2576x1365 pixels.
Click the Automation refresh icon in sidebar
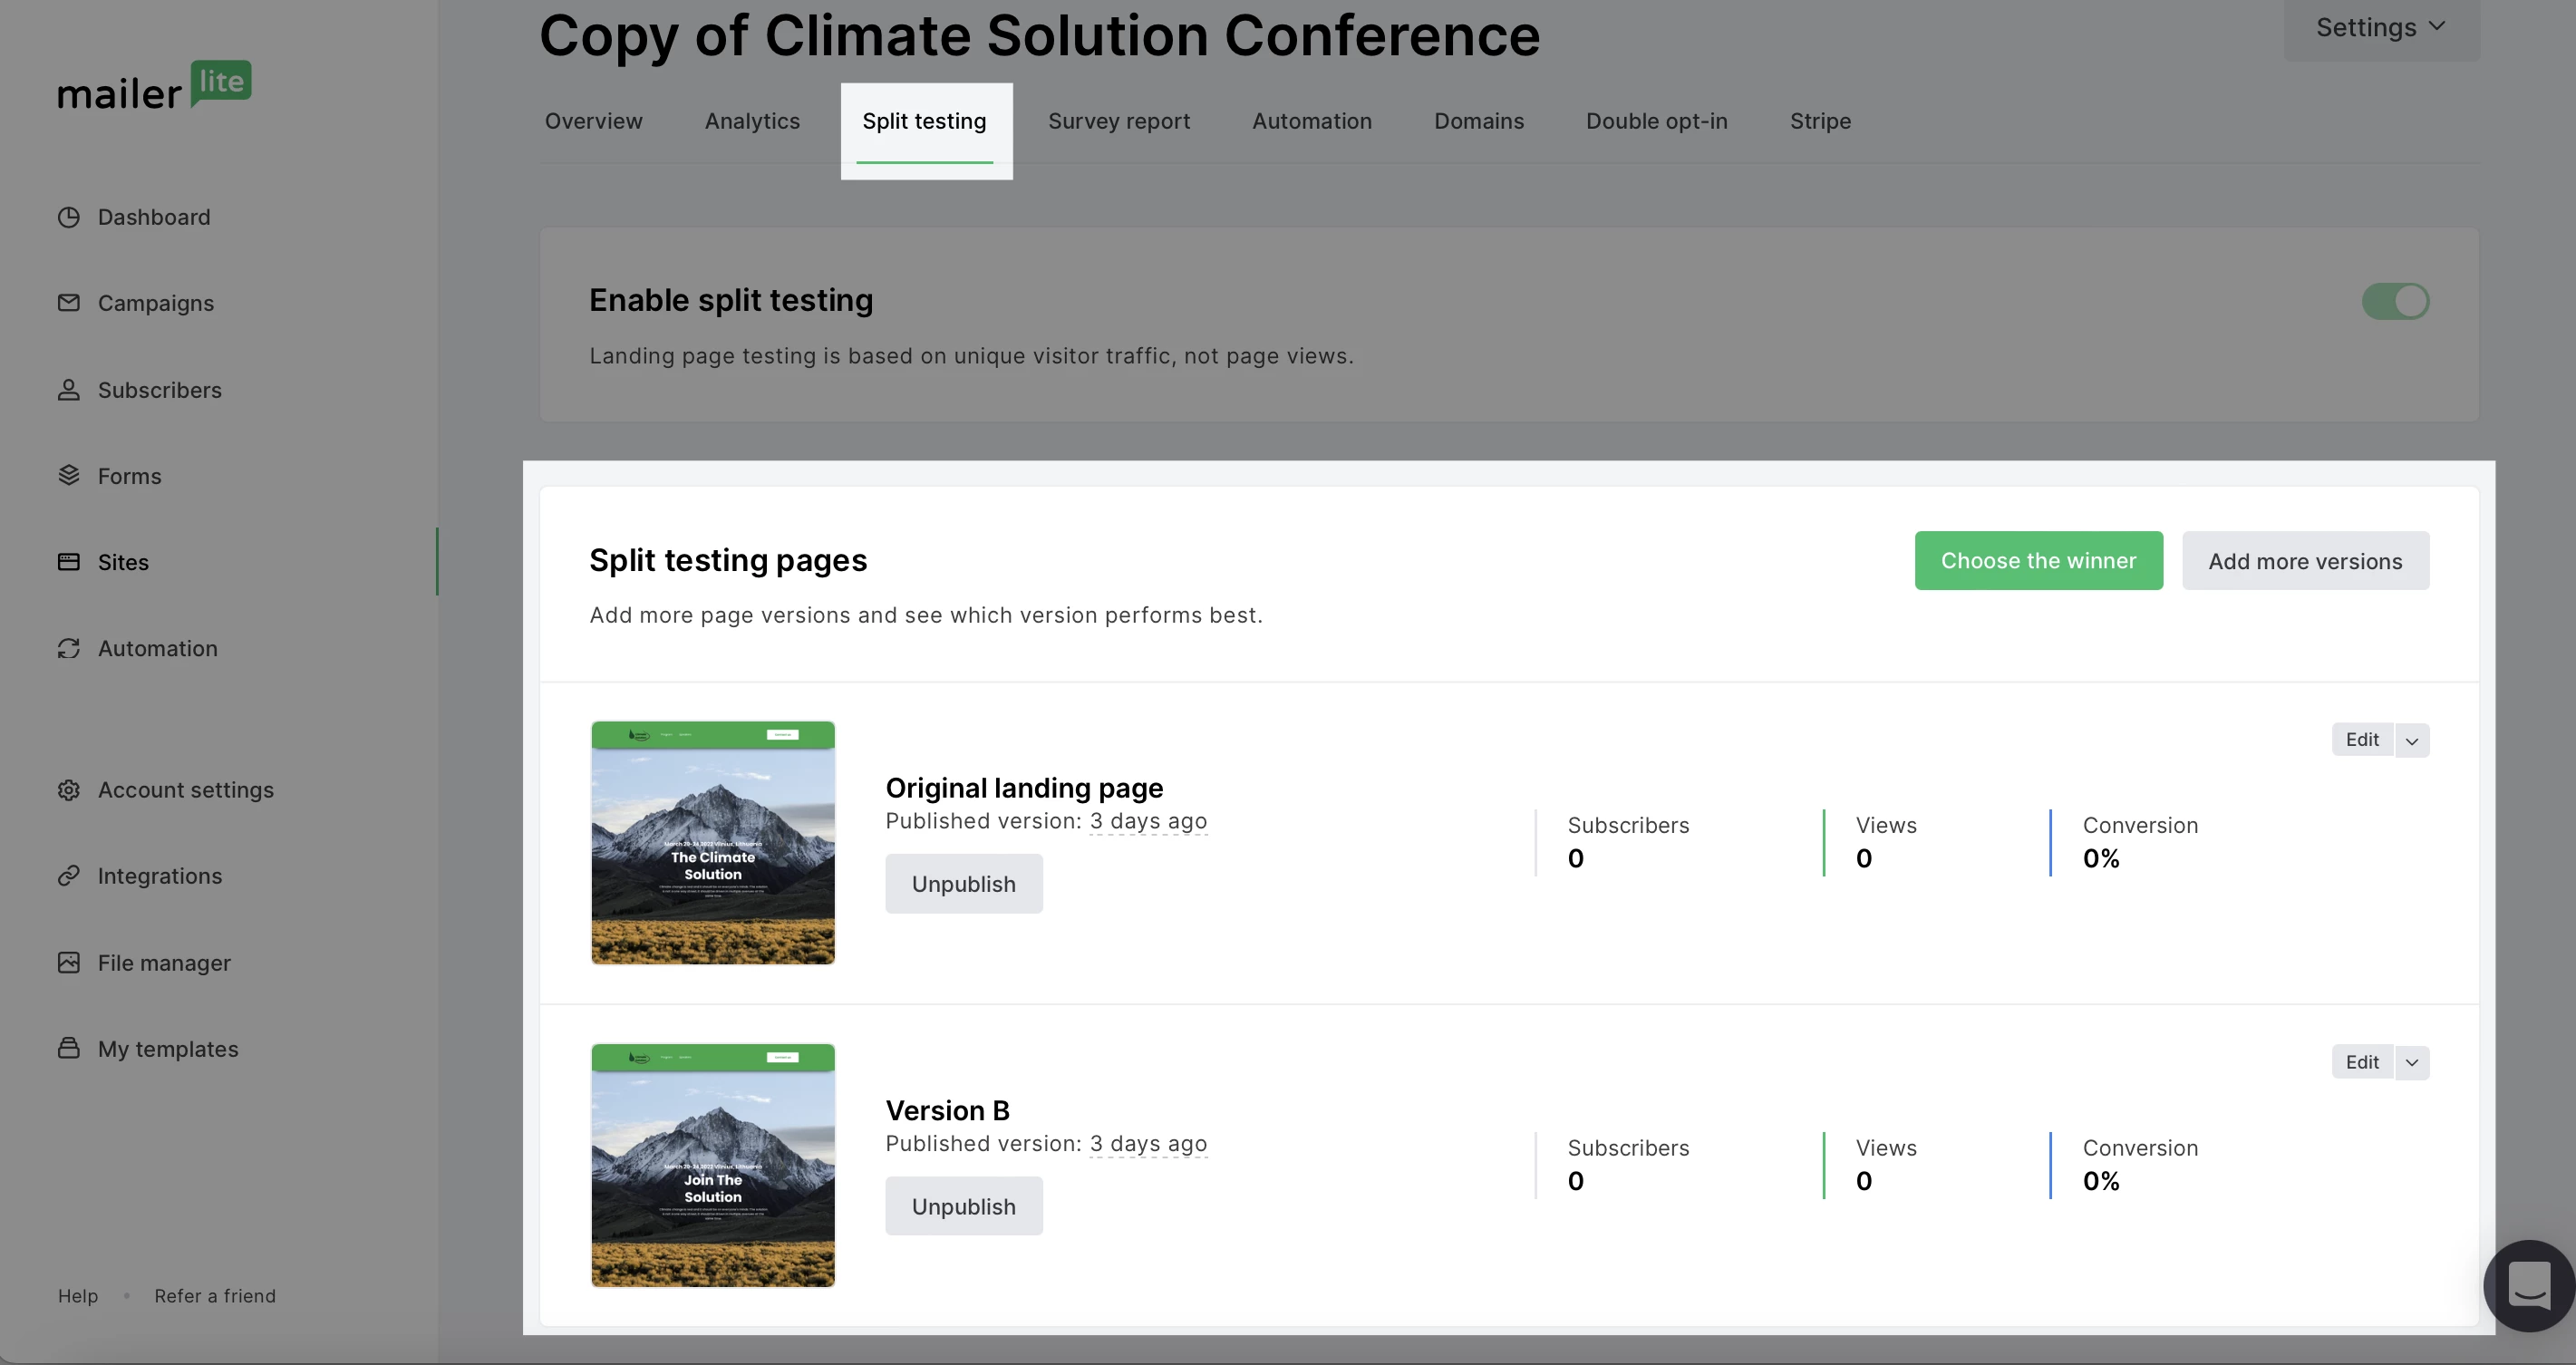coord(68,648)
